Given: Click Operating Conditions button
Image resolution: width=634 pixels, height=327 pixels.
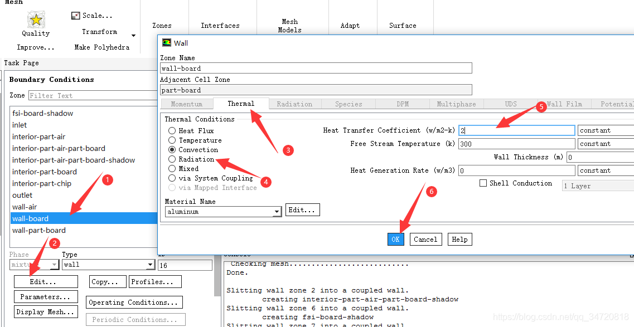Looking at the screenshot, I should (134, 302).
